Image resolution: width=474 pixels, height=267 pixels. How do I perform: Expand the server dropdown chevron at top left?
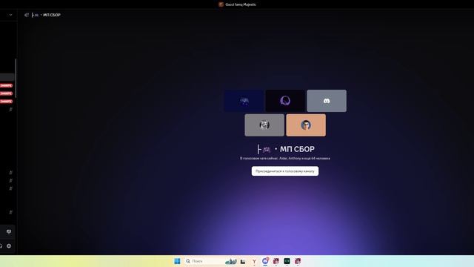pyautogui.click(x=10, y=15)
